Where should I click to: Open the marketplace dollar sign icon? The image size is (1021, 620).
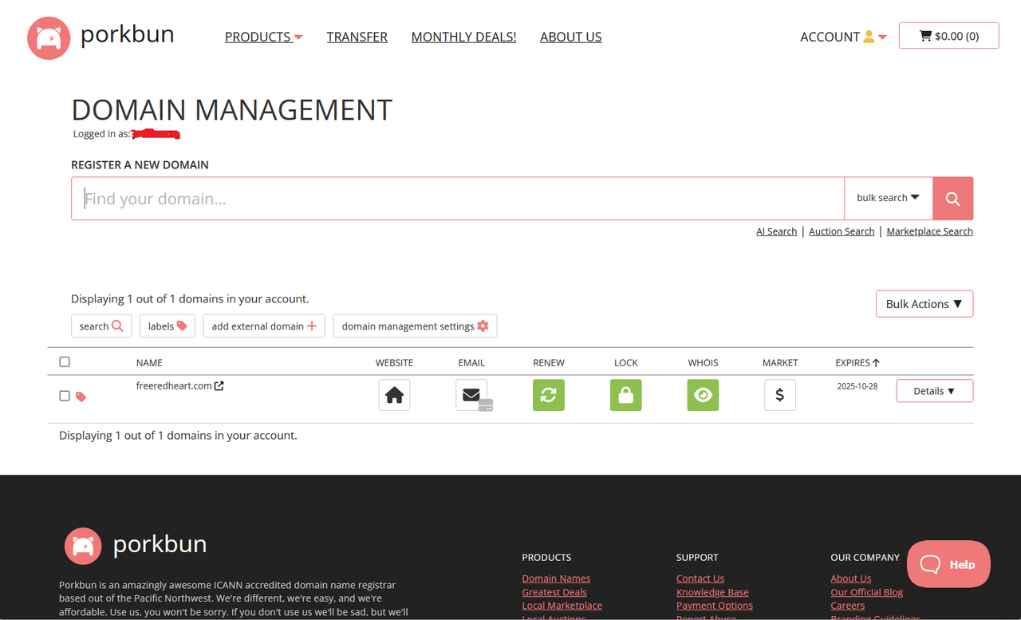tap(780, 395)
